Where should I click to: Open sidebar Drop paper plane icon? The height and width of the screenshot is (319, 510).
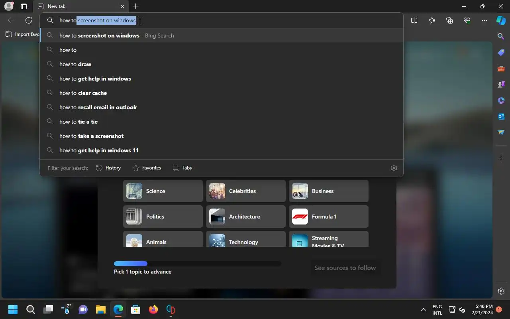pyautogui.click(x=501, y=132)
